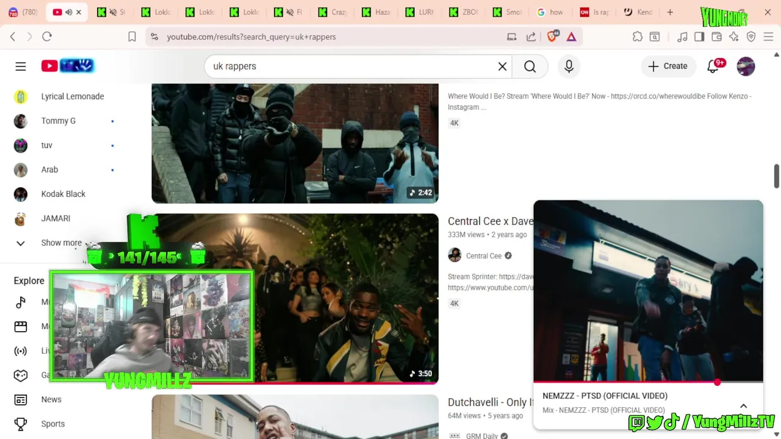Click the Create button
Viewport: 781px width, 439px height.
pos(668,66)
